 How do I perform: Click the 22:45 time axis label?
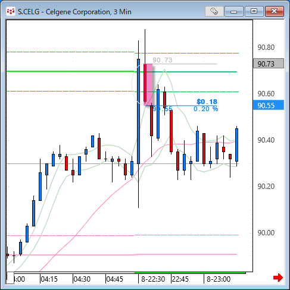(180, 279)
